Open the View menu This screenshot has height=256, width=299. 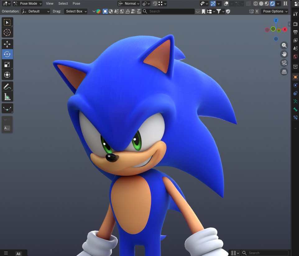(50, 3)
